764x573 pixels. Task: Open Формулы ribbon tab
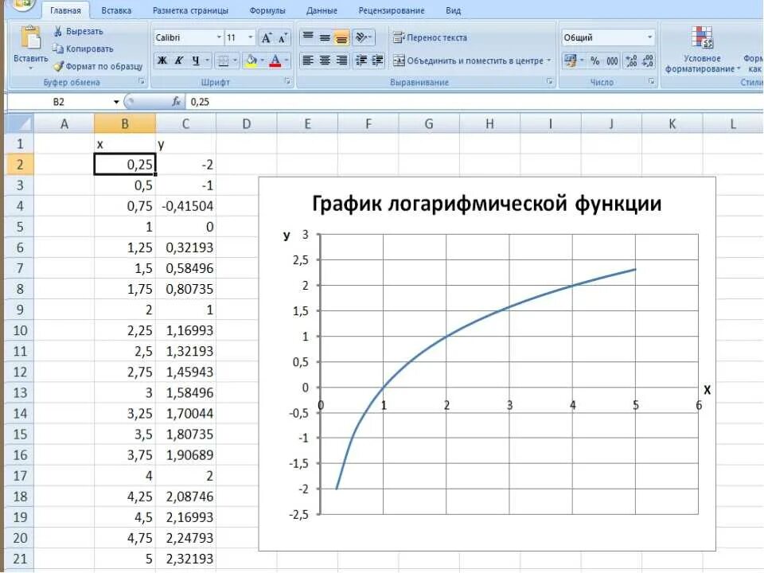(267, 10)
